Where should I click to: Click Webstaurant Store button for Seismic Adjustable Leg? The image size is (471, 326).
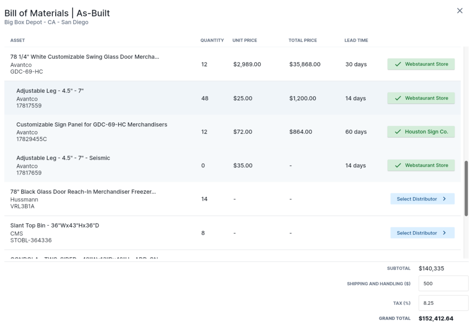pos(421,166)
